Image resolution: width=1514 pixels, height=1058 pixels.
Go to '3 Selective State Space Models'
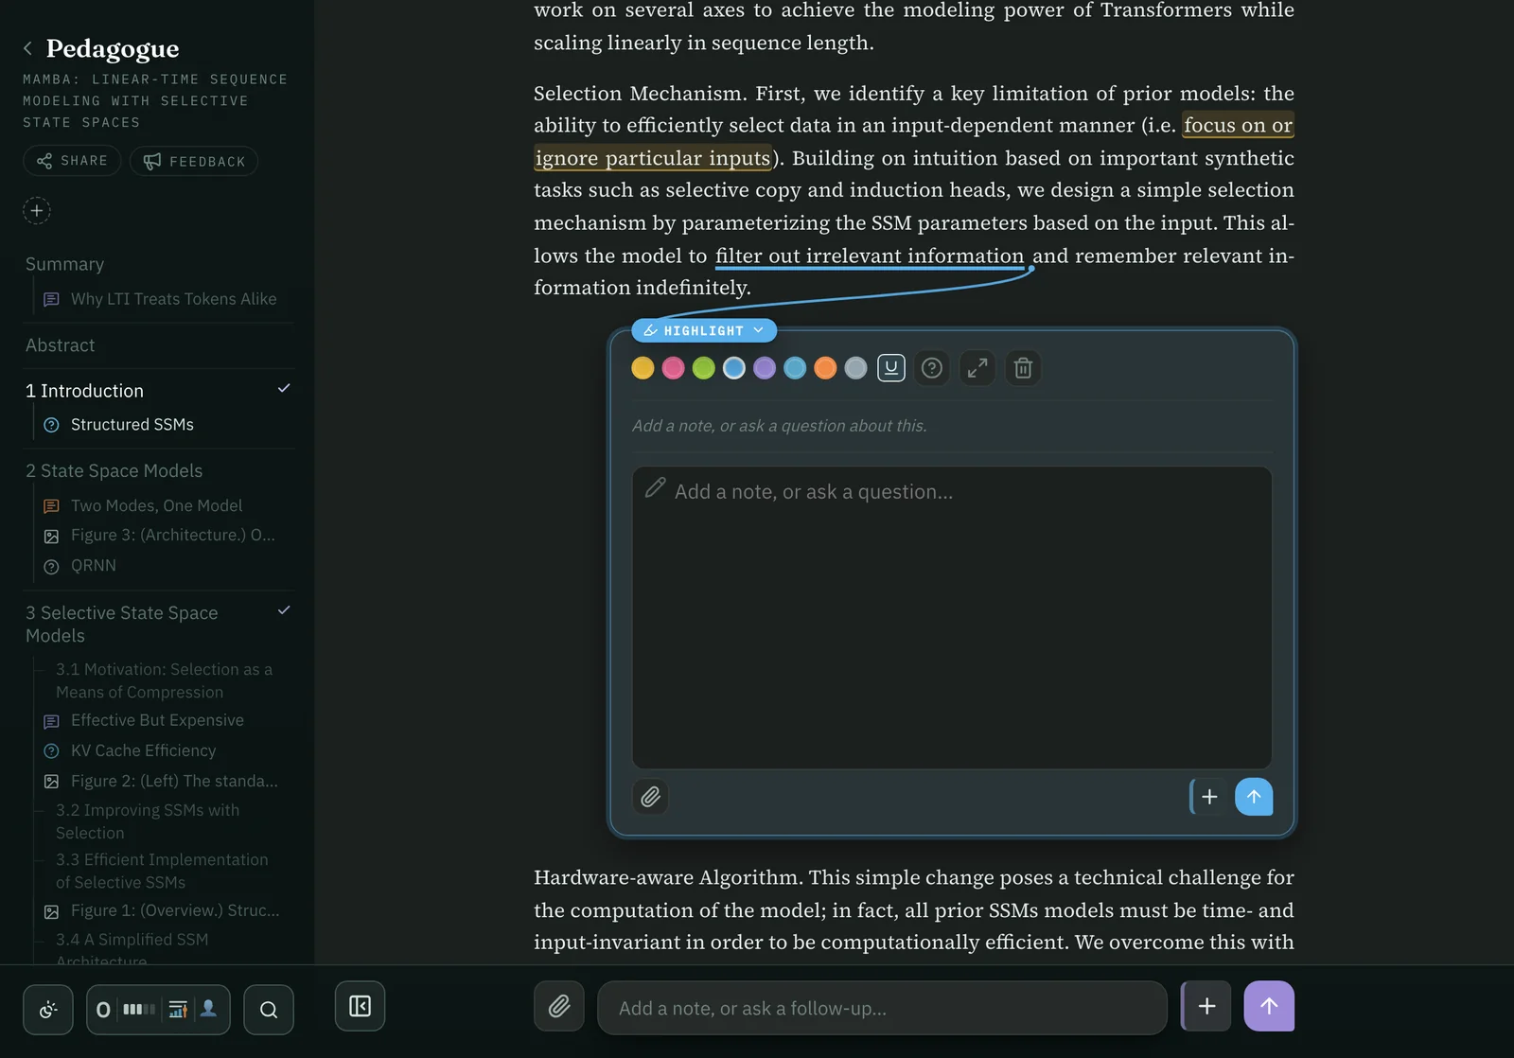click(122, 625)
